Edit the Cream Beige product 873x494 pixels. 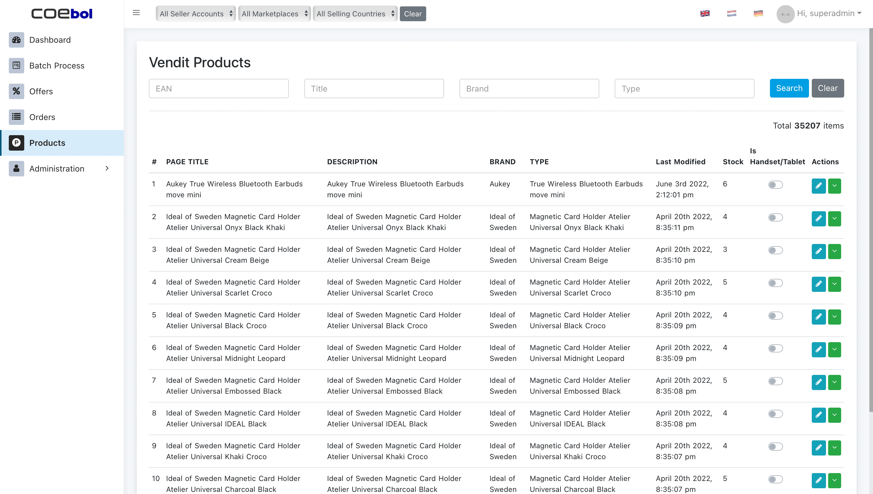[818, 252]
